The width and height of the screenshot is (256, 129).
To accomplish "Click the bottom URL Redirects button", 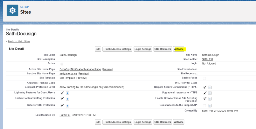I will pos(163,122).
